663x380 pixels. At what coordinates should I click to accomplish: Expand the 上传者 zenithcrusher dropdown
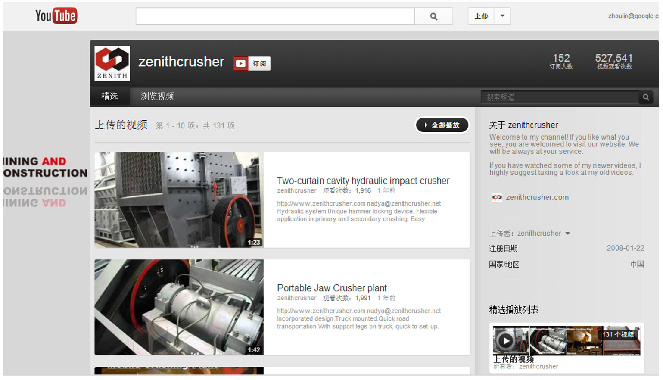click(543, 234)
